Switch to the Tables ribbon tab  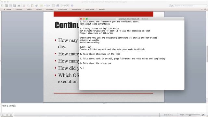(29, 9)
